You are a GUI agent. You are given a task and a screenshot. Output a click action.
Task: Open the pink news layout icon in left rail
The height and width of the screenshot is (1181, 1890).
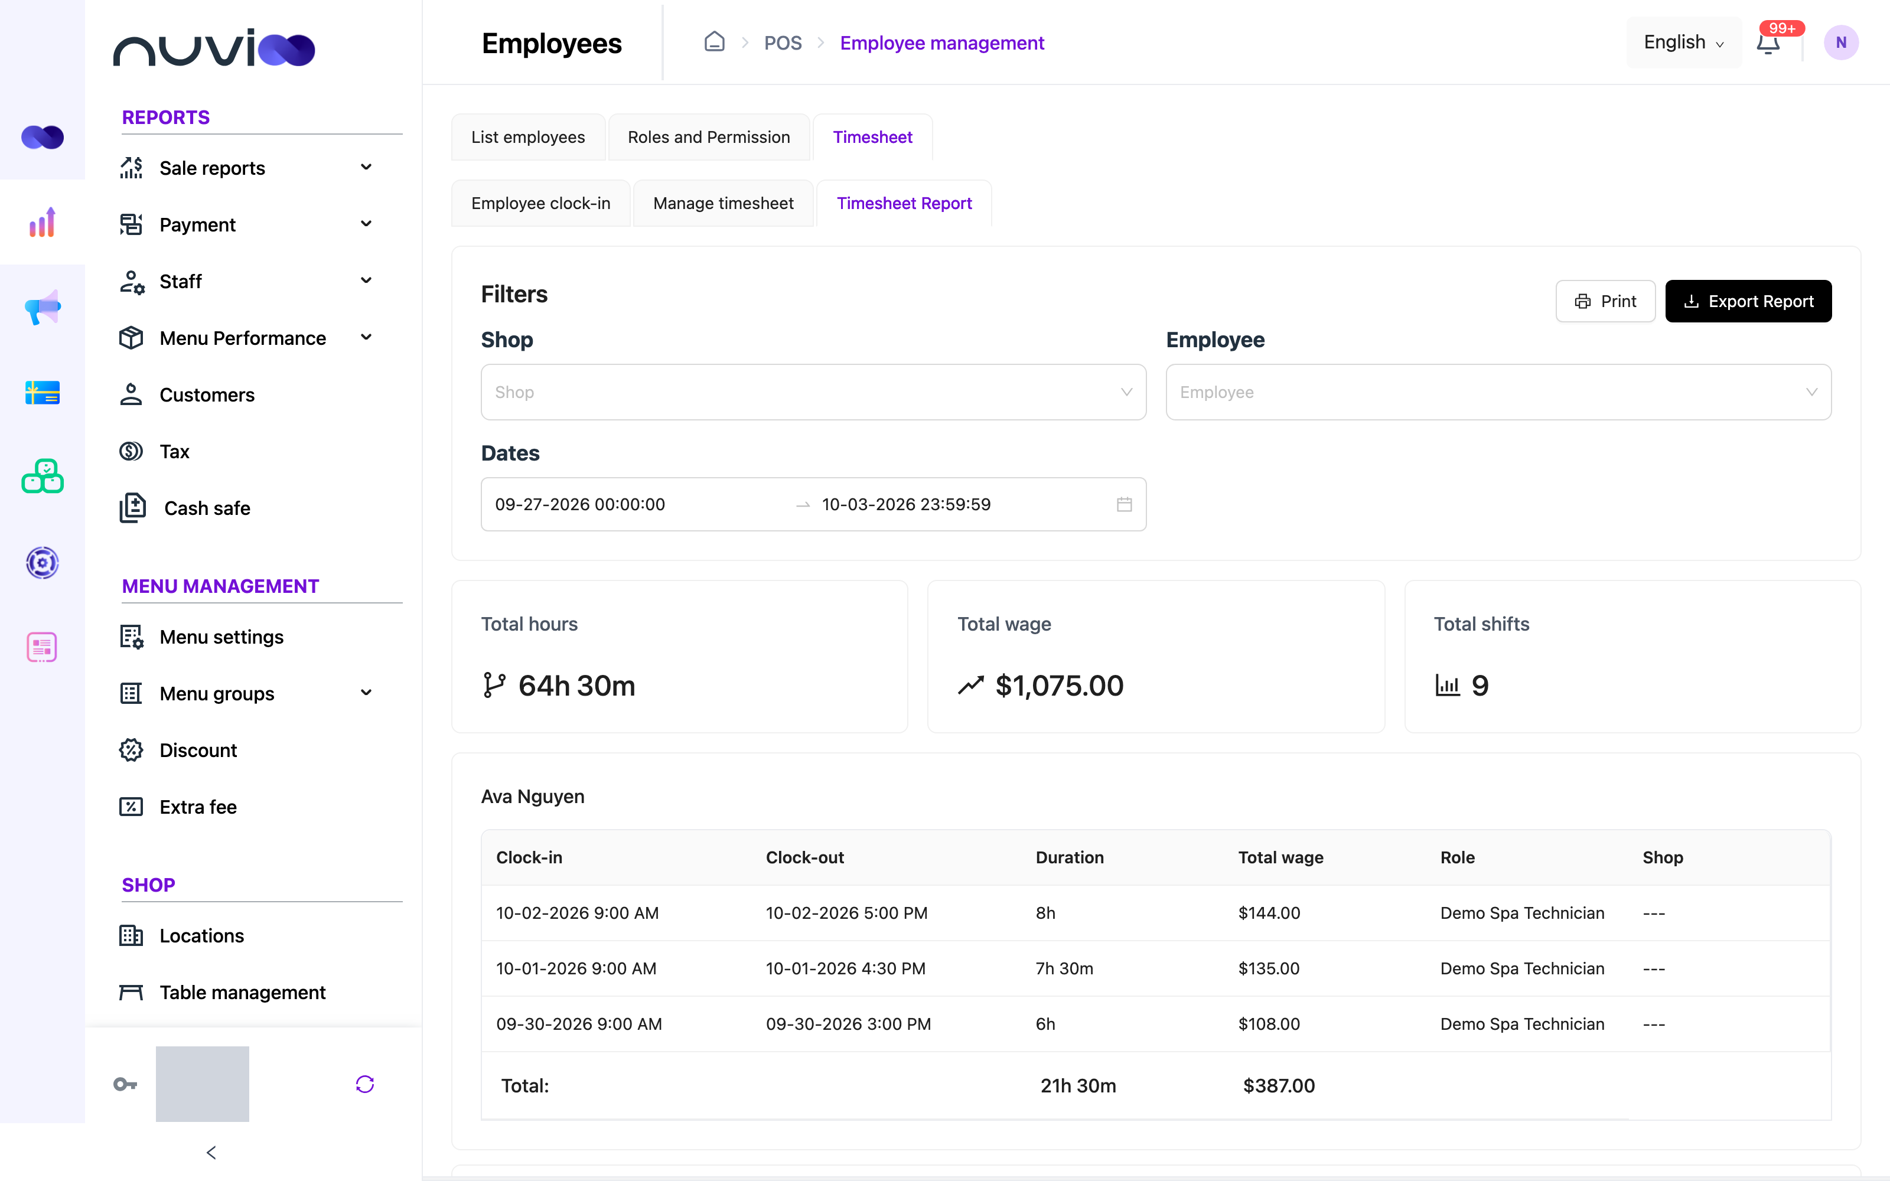42,647
